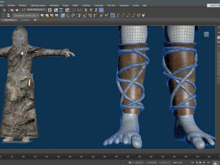Click the X coordinate input field
The height and width of the screenshot is (165, 220).
[x=139, y=163]
